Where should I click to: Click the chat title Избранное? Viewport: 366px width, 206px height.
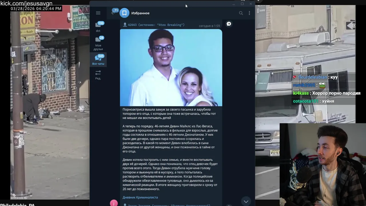click(x=140, y=13)
